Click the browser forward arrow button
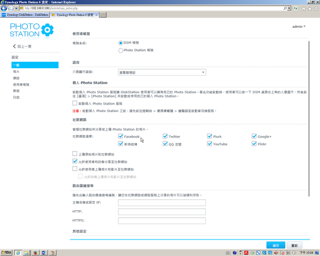 tap(12, 9)
